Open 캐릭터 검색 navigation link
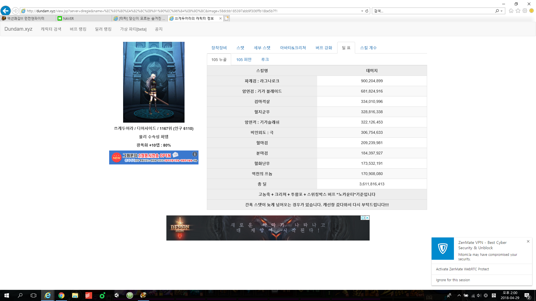 [x=51, y=29]
